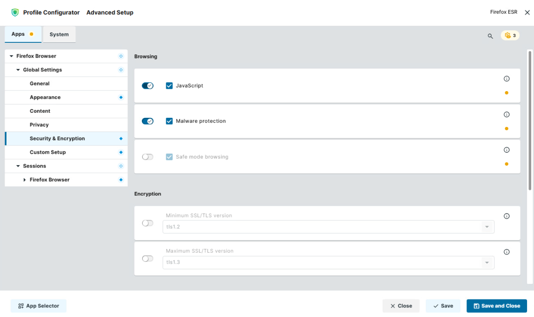Show info for Safe mode browsing
Screen dimensions: 534x317
click(506, 150)
